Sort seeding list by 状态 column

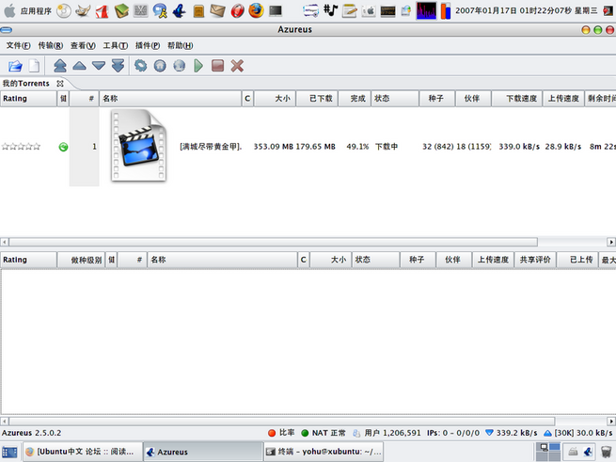[375, 260]
